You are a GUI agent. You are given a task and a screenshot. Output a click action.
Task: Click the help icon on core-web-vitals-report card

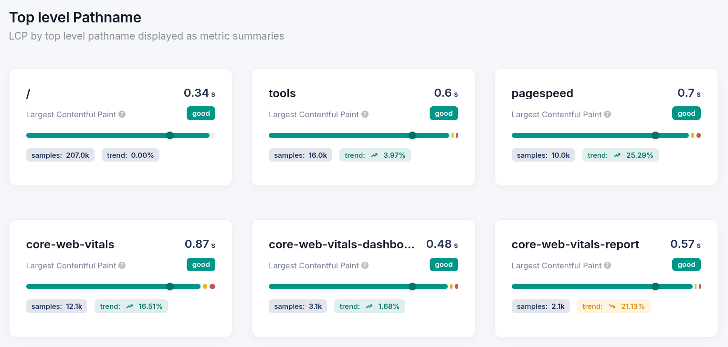point(607,265)
